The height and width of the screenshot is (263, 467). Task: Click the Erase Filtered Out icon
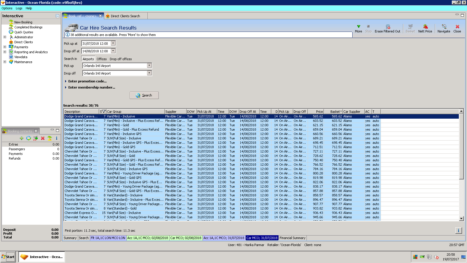click(x=388, y=27)
